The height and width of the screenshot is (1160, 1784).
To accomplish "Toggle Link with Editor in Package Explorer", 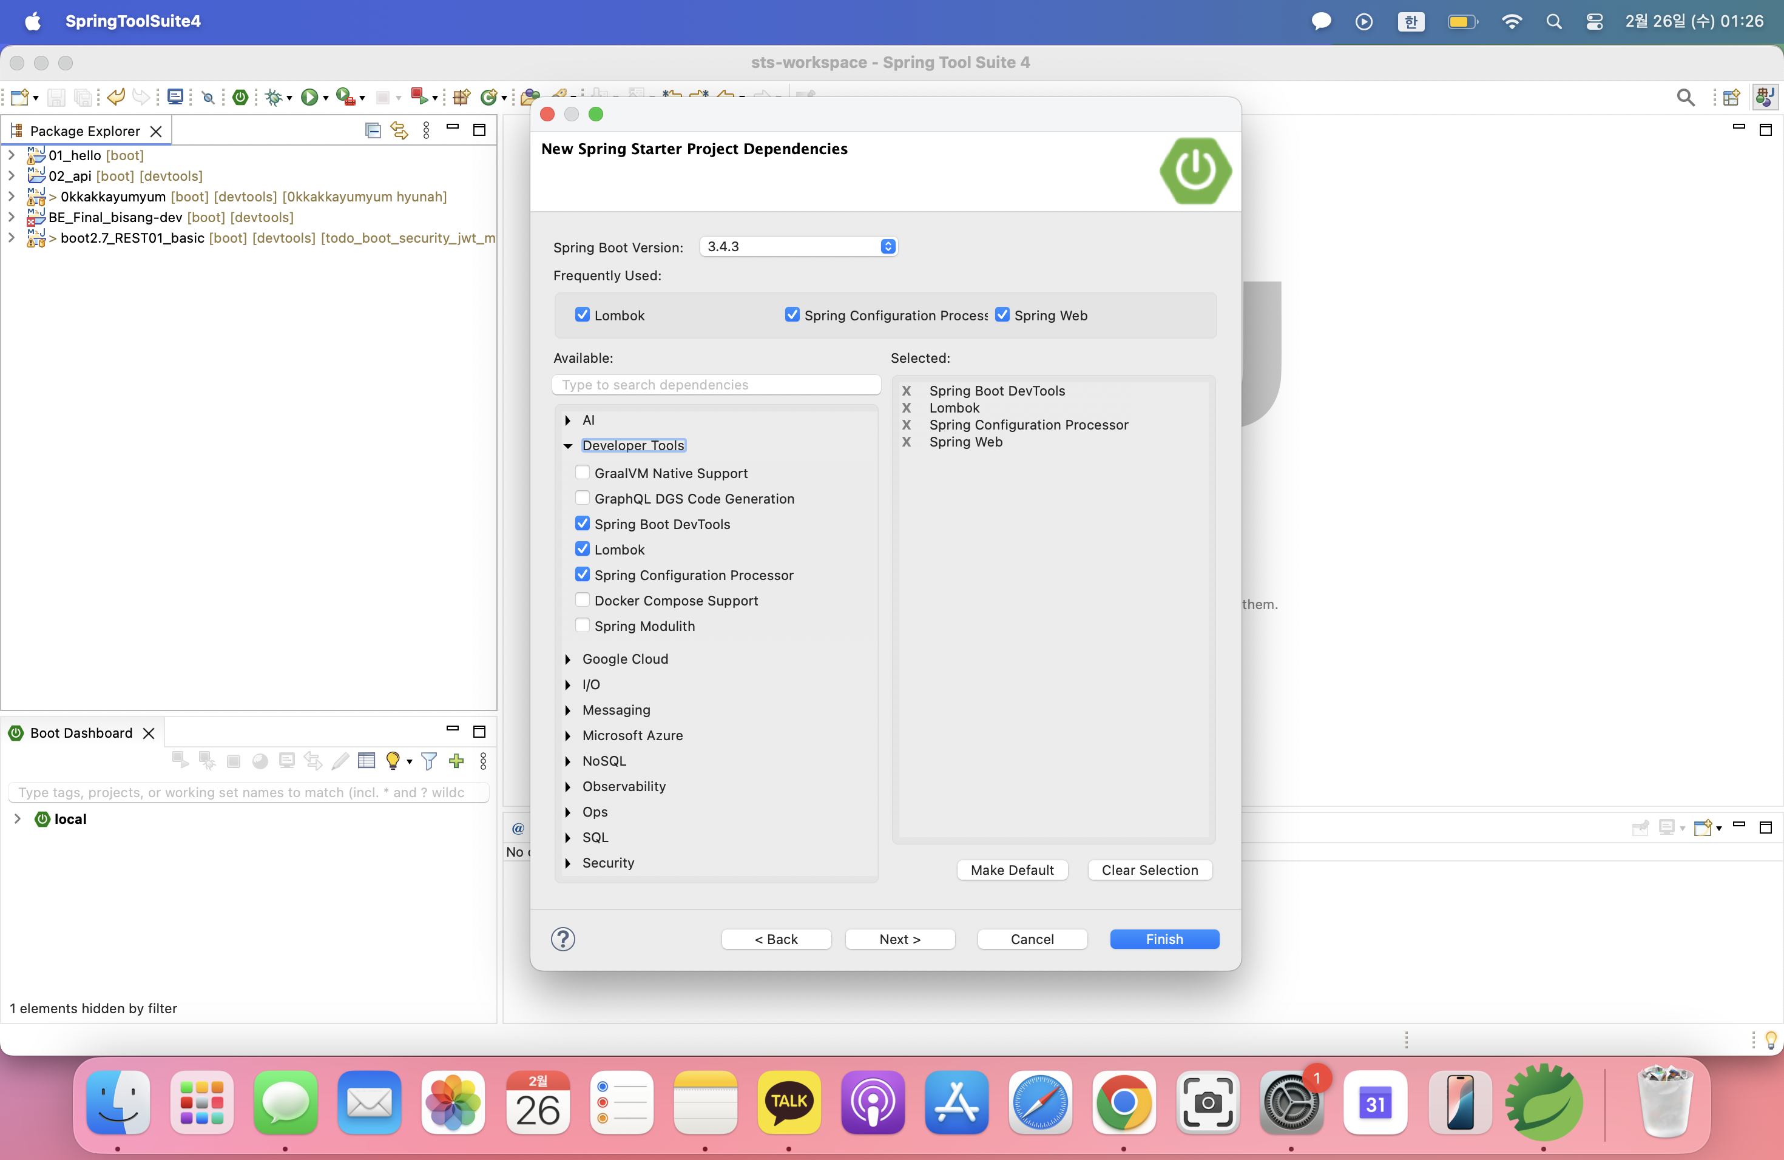I will [399, 130].
